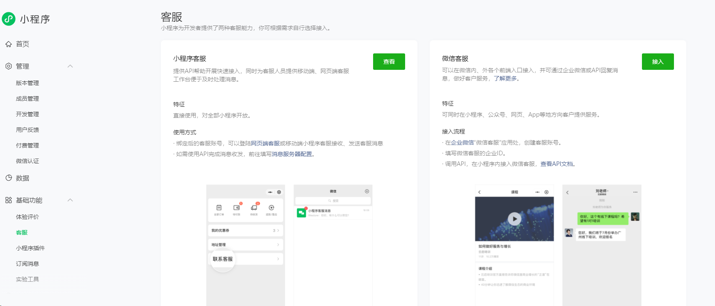Click the 小程序客服 card title
The width and height of the screenshot is (715, 306).
[x=190, y=59]
